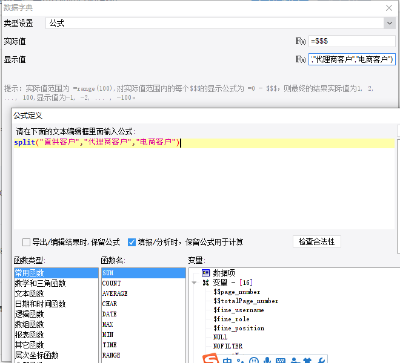Start Sogou voice input microphone
The width and height of the screenshot is (400, 363).
click(x=267, y=360)
